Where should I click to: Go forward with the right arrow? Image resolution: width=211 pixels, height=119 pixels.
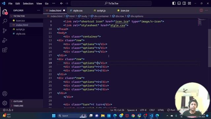(x=67, y=3)
